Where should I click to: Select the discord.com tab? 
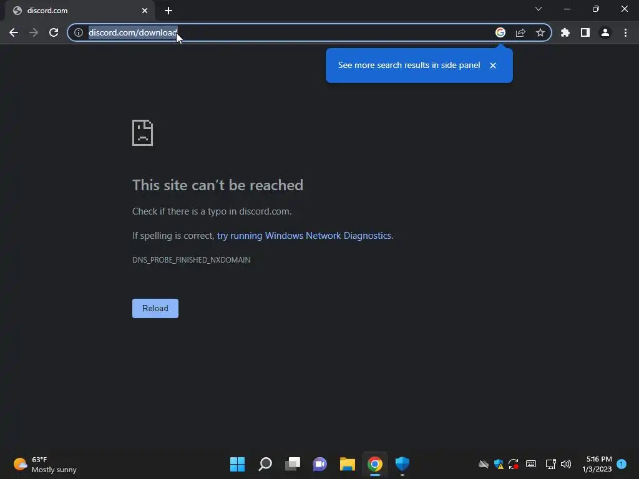(x=79, y=11)
